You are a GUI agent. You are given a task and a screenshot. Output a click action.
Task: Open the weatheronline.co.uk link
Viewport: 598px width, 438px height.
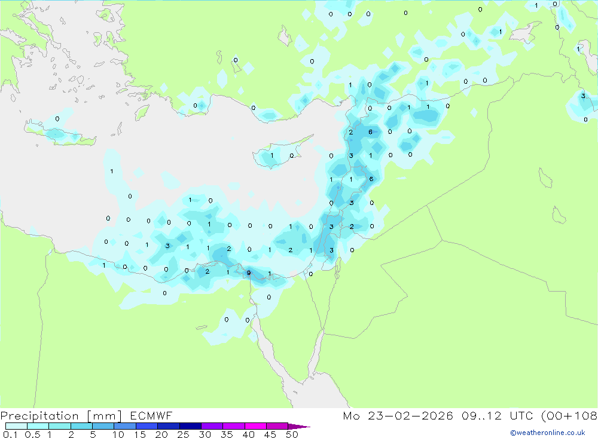coord(548,433)
